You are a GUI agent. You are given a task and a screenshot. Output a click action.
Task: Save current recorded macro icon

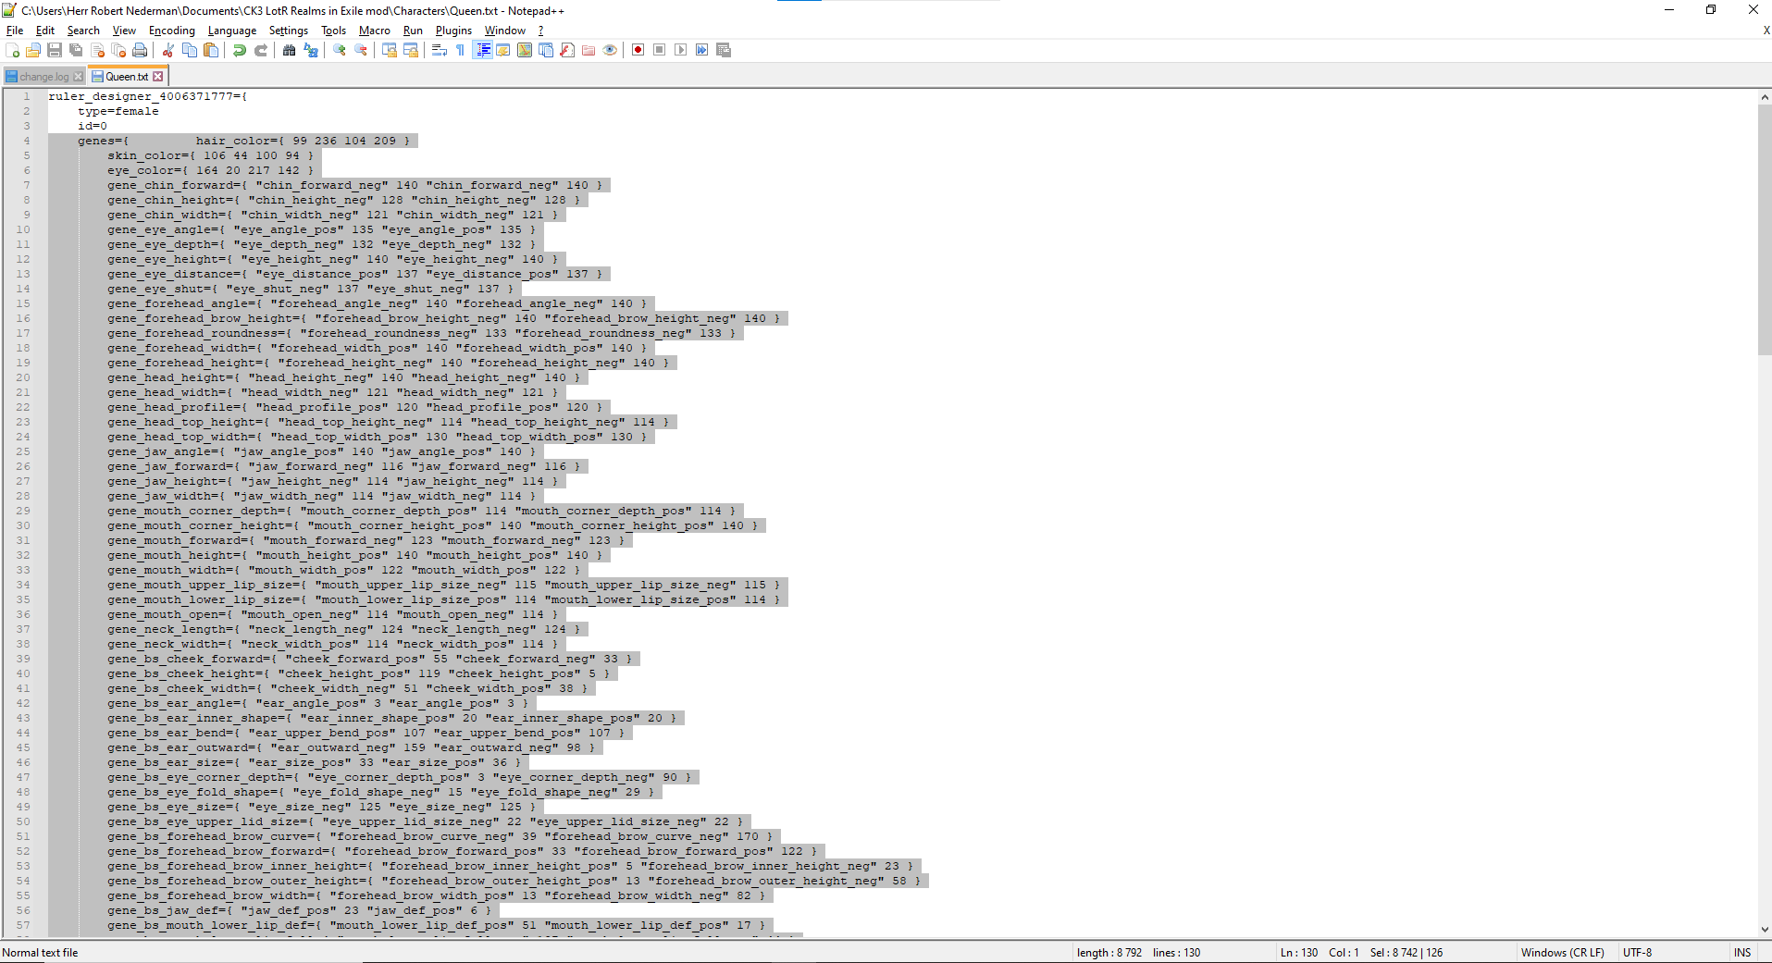point(724,50)
